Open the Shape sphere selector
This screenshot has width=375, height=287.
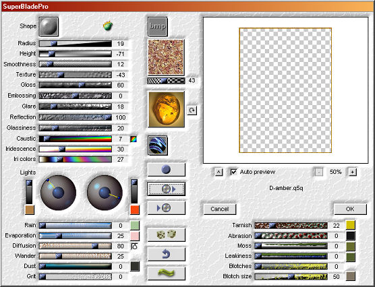(x=49, y=26)
